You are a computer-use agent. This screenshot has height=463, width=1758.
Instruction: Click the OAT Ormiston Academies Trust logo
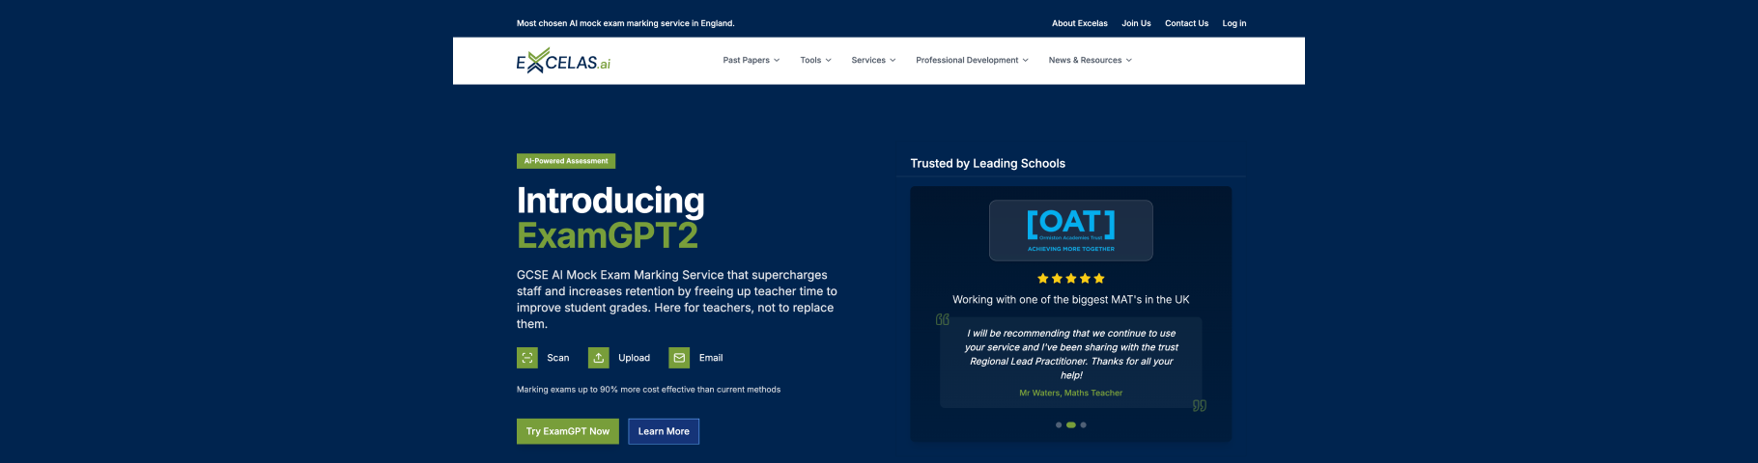1070,231
